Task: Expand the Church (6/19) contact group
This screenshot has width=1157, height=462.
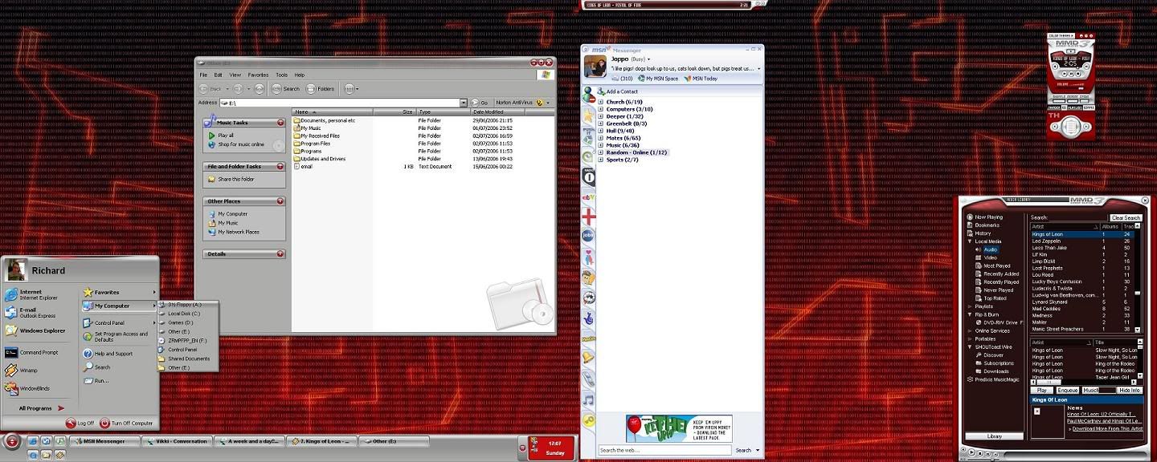Action: (x=600, y=102)
